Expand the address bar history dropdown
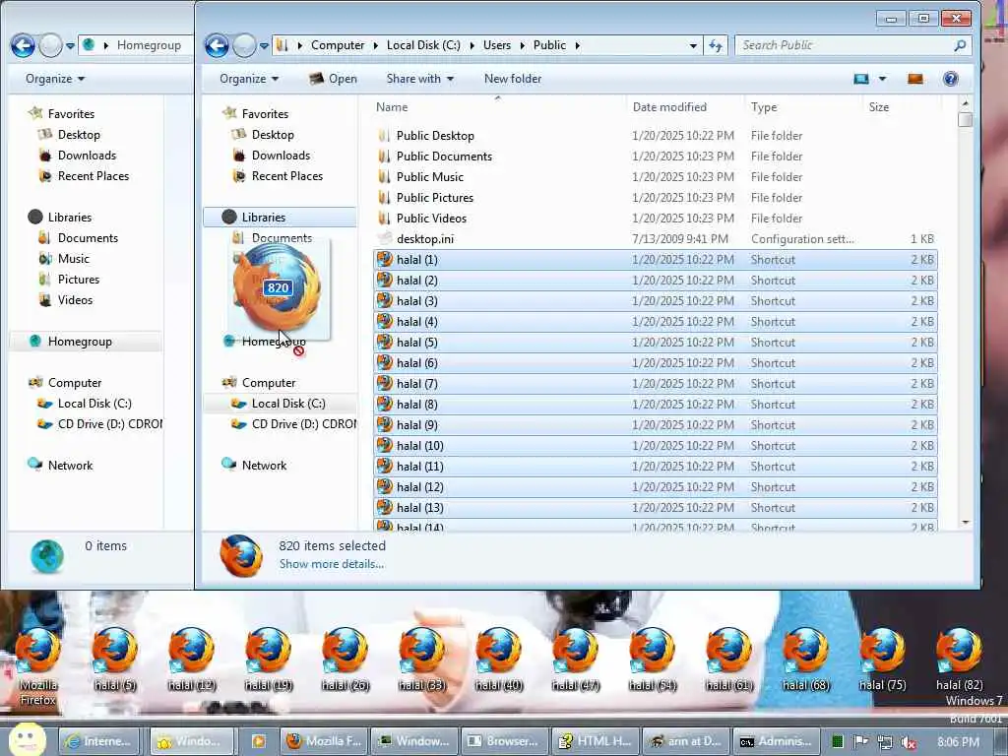Image resolution: width=1008 pixels, height=756 pixels. tap(693, 45)
